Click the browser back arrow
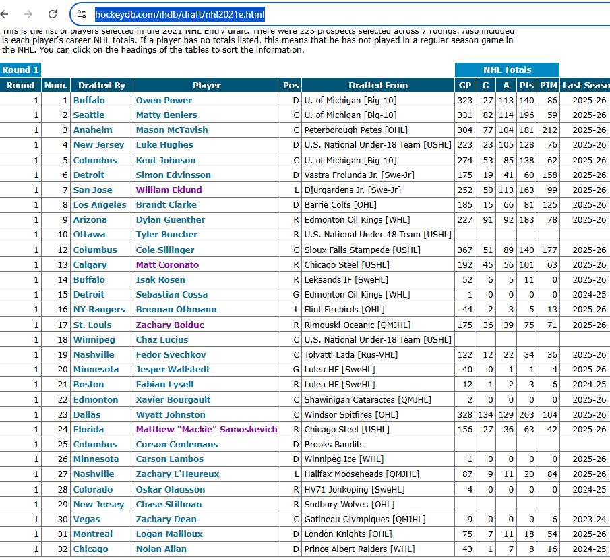Image resolution: width=610 pixels, height=560 pixels. (4, 14)
